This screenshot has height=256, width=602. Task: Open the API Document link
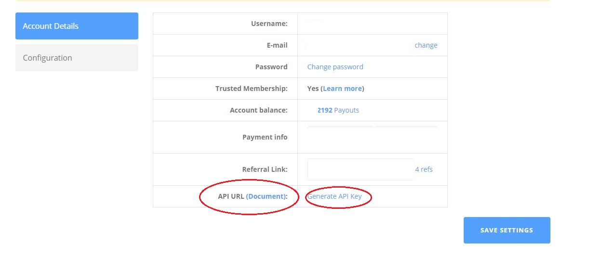[266, 196]
